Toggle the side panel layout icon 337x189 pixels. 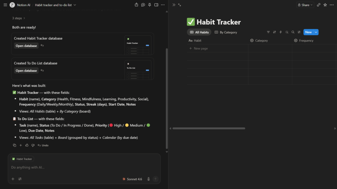156,5
